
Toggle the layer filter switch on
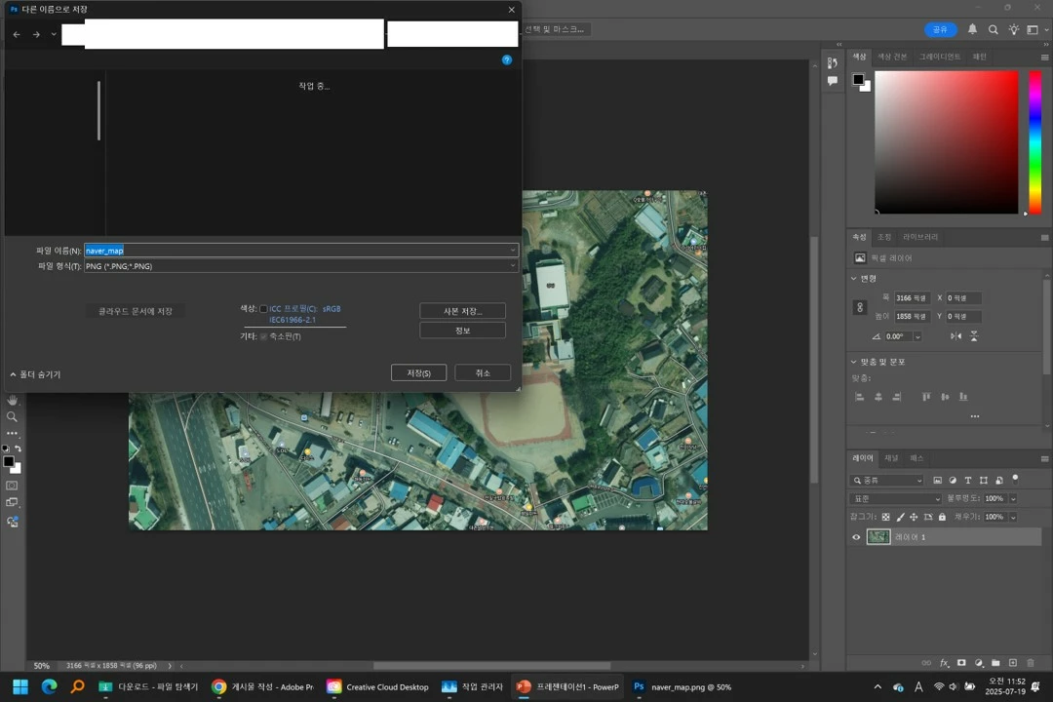1015,479
